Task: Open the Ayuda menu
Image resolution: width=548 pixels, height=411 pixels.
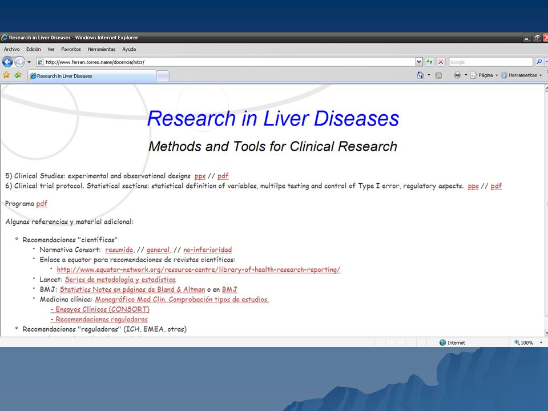Action: click(129, 49)
